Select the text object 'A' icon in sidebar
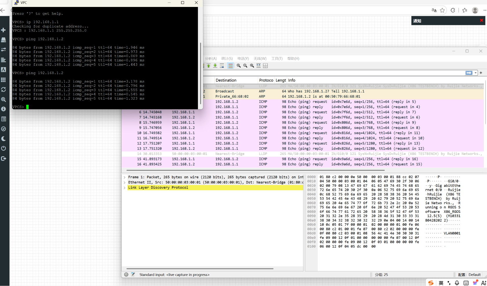Screen dimensions: 487x286 pyautogui.click(x=3, y=70)
